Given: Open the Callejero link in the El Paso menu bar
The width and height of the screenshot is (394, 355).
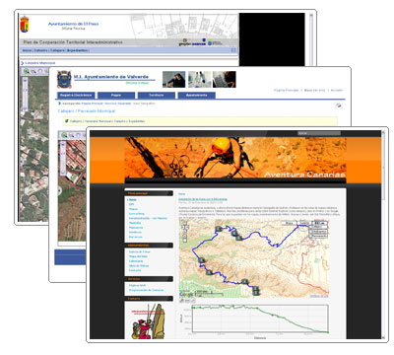Looking at the screenshot, I should [58, 50].
